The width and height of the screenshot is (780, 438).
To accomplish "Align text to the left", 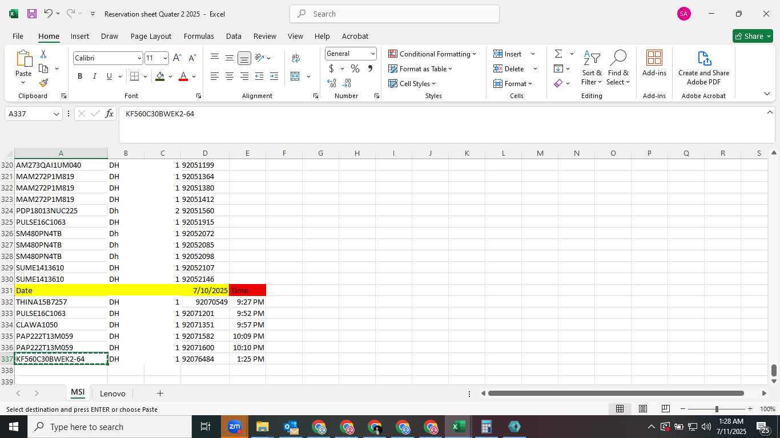I will coord(215,76).
